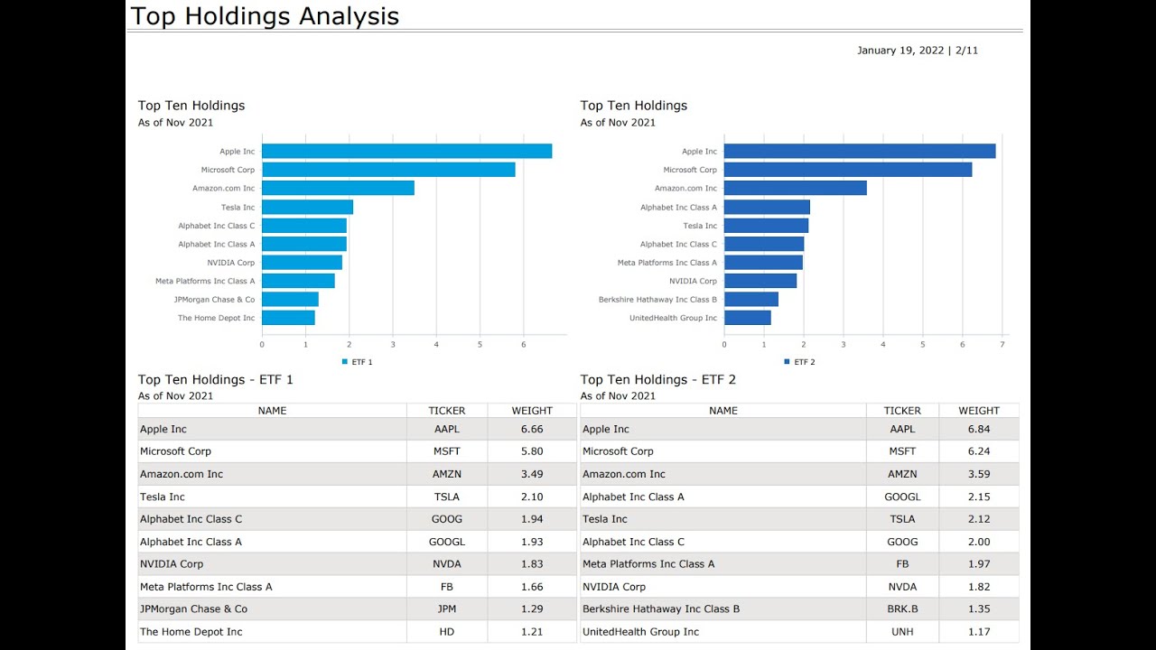
Task: Click the JPMorgan Chase & Co chart bar
Action: click(x=290, y=300)
